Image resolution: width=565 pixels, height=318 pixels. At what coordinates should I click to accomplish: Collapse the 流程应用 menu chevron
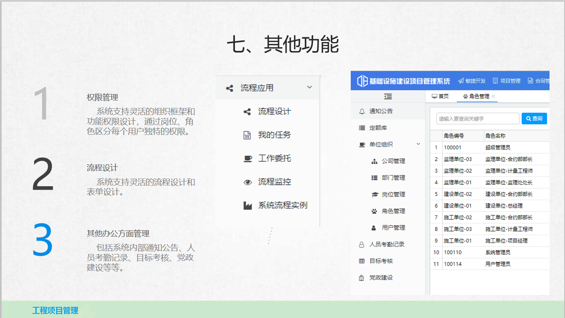click(309, 87)
